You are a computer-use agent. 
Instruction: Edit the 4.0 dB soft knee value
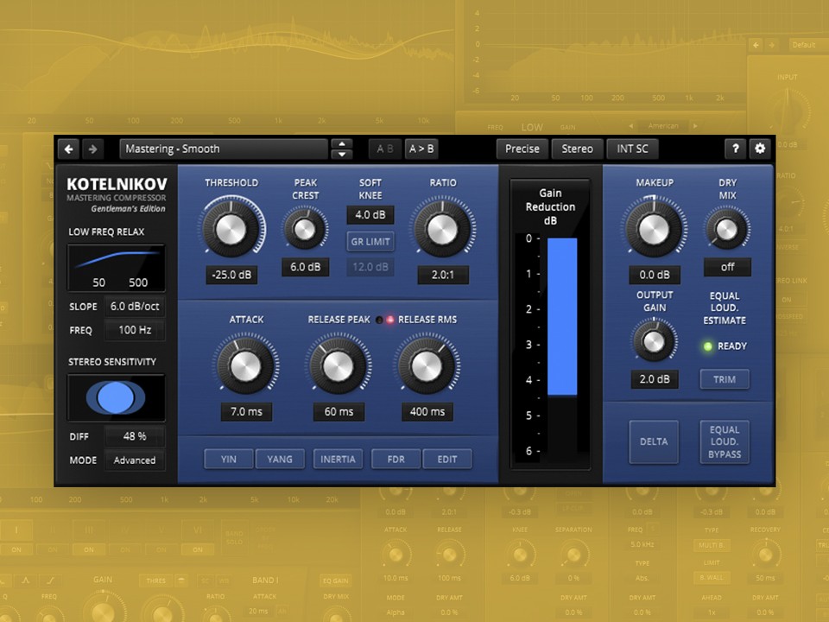(370, 215)
